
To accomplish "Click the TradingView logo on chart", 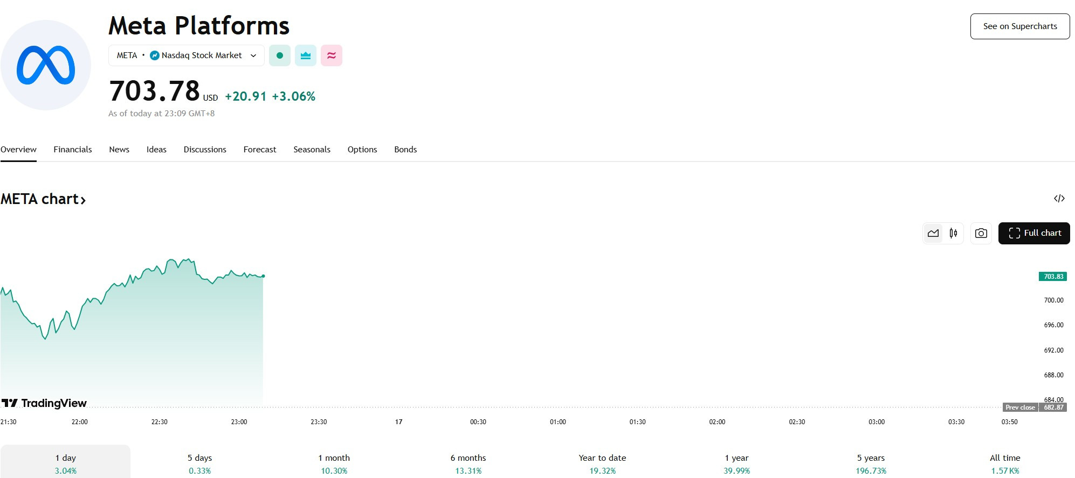I will coord(44,403).
